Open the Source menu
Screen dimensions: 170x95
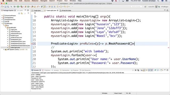click(27, 1)
